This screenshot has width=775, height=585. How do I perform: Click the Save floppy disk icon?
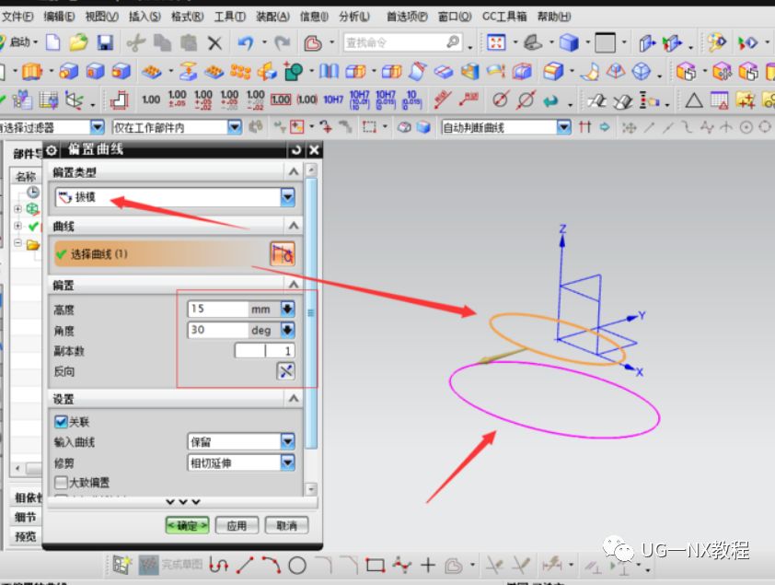(105, 42)
